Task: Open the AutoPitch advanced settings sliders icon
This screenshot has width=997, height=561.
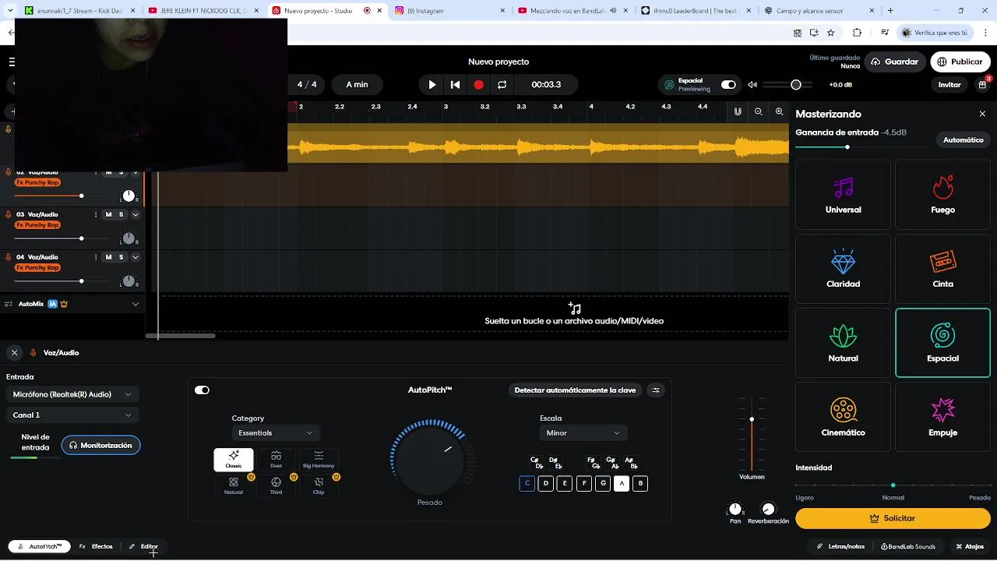Action: point(656,390)
